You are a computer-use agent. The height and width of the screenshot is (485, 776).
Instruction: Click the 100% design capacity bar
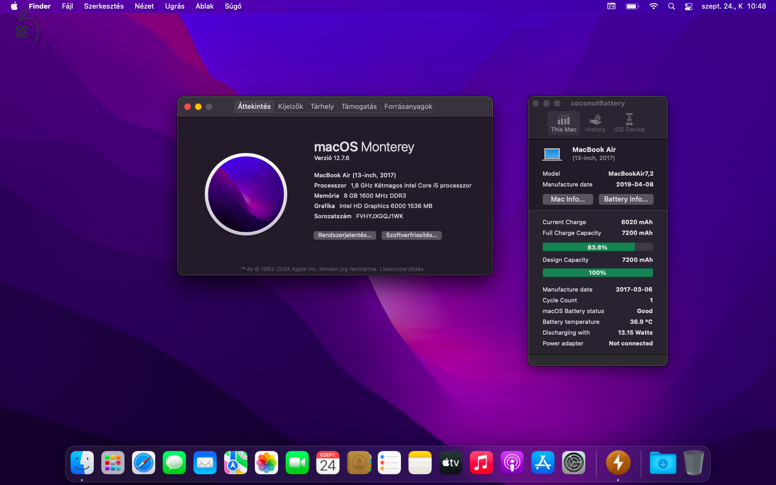click(x=598, y=273)
